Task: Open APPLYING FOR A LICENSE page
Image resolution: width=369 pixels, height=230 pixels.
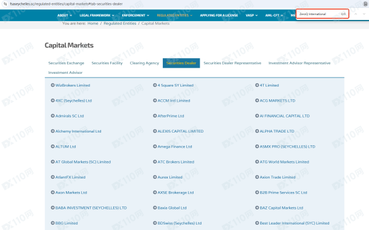Action: click(x=219, y=15)
